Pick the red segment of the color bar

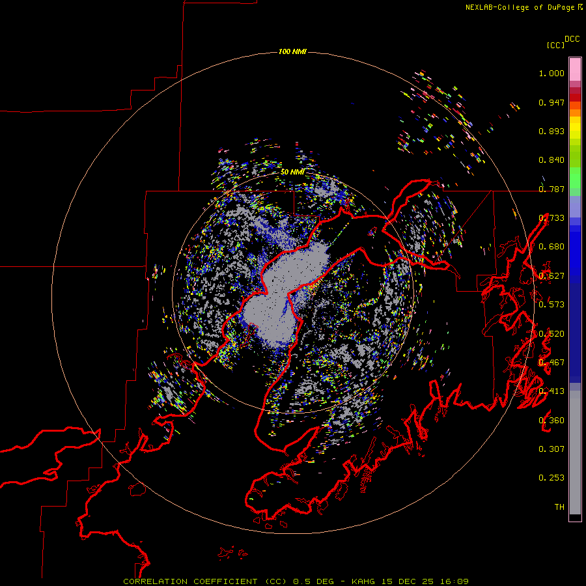[x=575, y=98]
